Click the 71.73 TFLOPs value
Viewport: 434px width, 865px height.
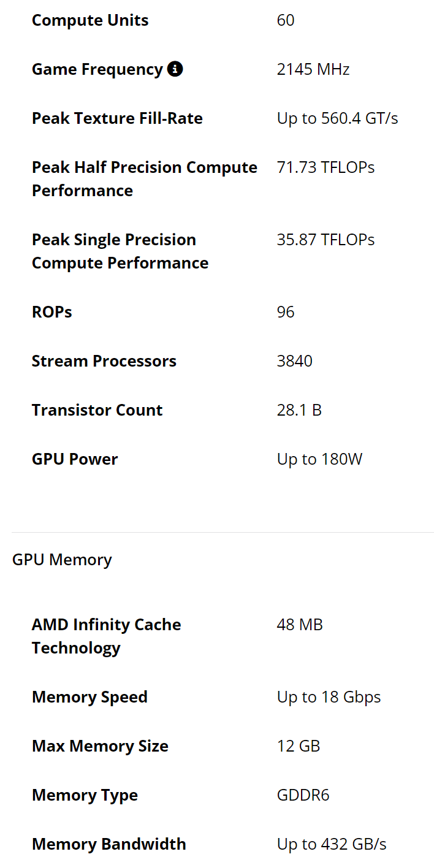coord(325,167)
